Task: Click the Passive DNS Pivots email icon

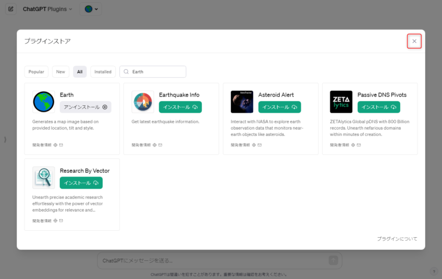Action: [359, 145]
